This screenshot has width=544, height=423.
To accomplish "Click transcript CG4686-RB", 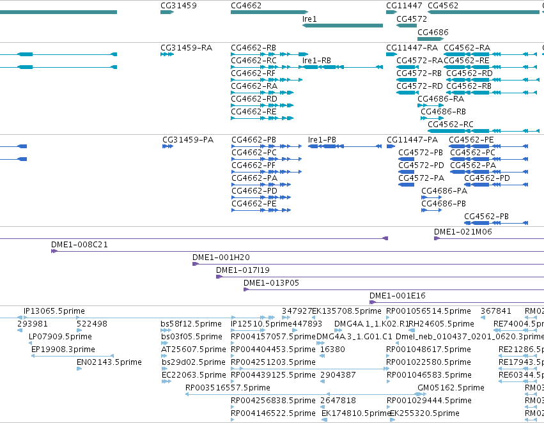I will point(443,112).
